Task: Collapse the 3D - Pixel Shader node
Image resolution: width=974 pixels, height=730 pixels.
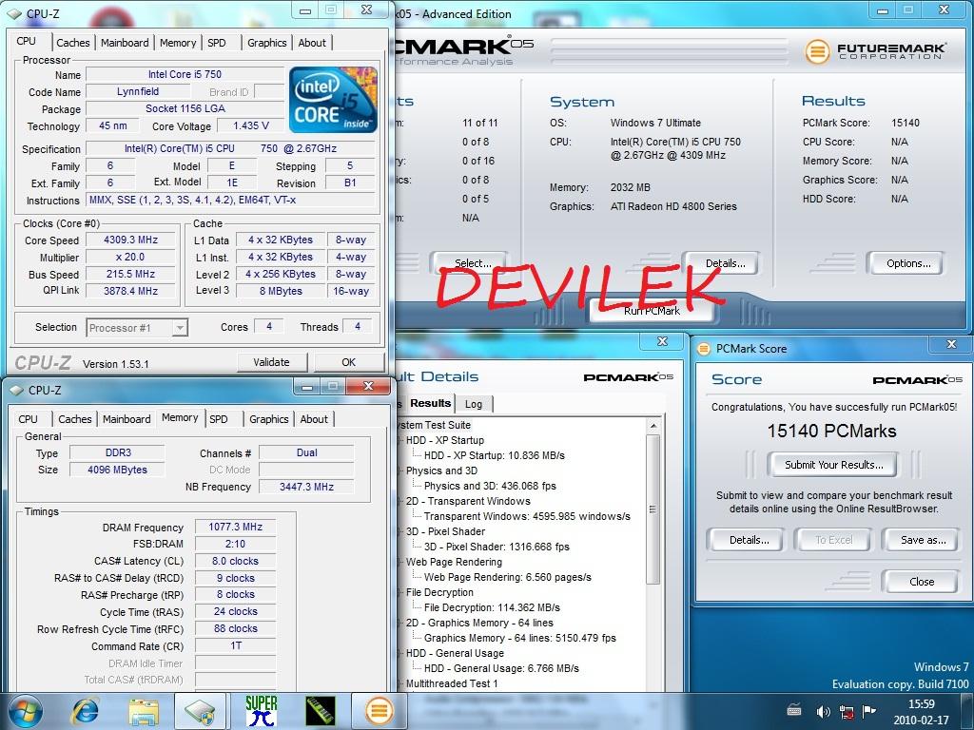Action: 400,531
